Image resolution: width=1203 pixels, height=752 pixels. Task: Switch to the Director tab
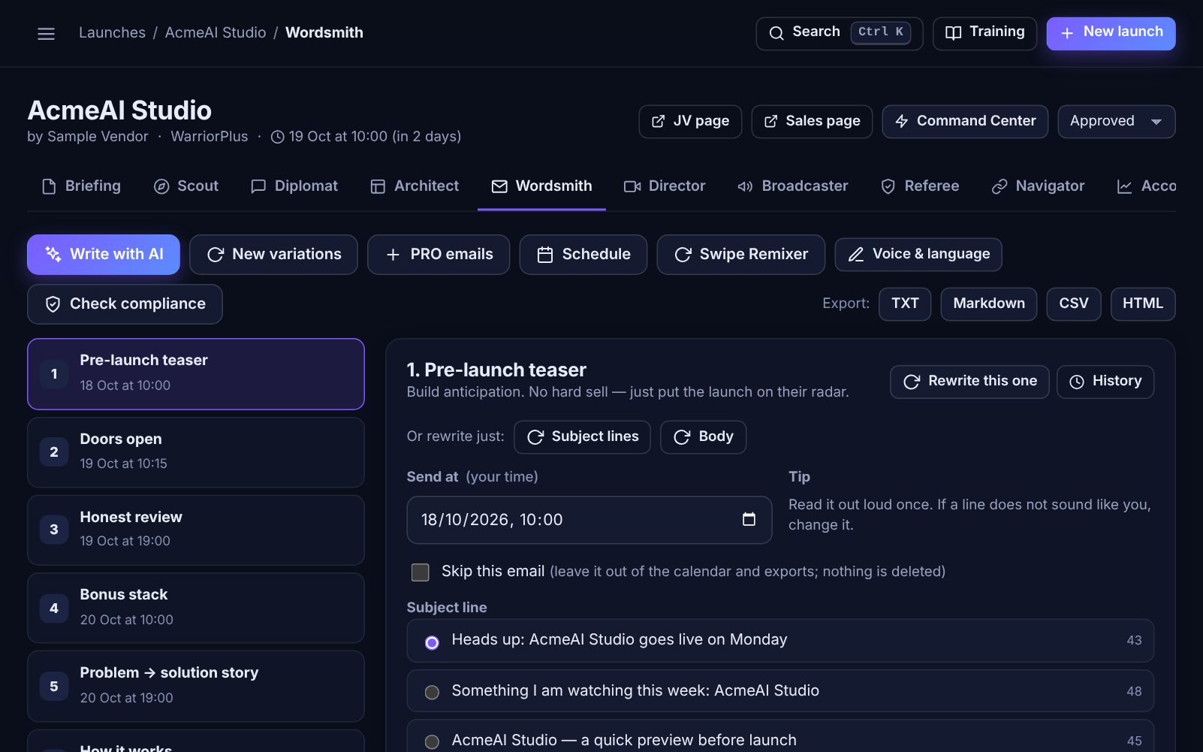665,186
